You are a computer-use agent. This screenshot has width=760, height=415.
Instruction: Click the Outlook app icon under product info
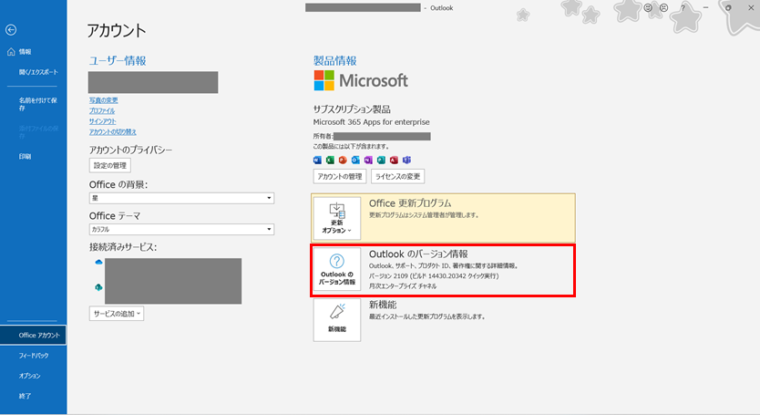(x=355, y=160)
